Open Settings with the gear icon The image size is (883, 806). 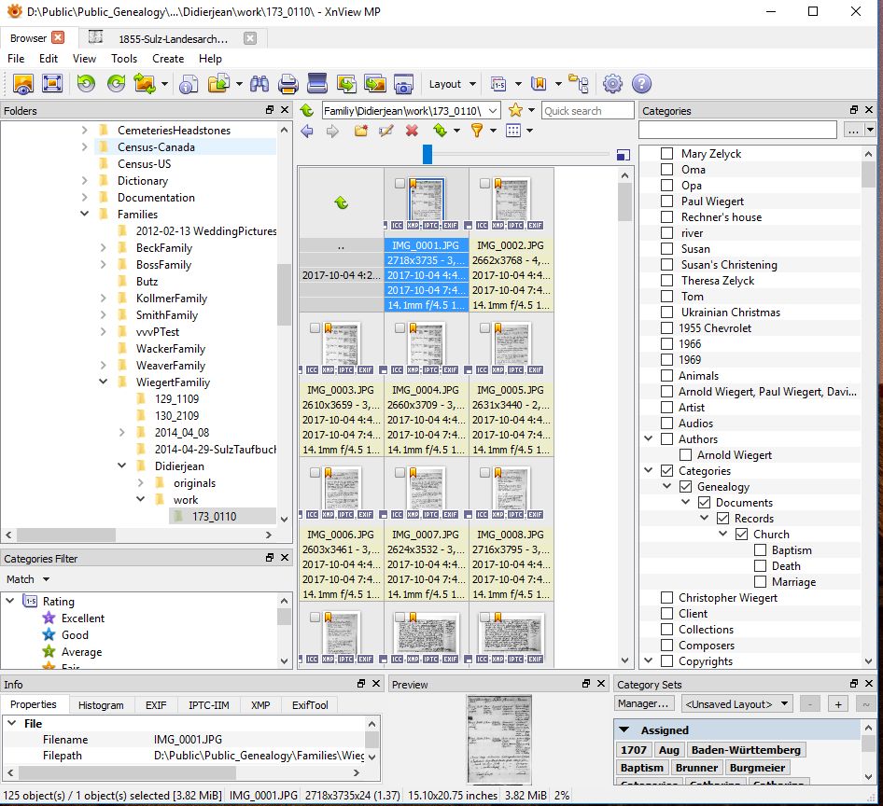[x=612, y=84]
